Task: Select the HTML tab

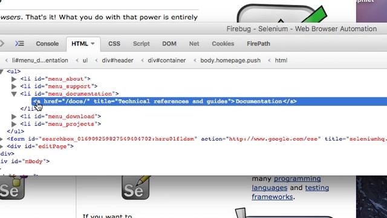Action: pos(80,44)
